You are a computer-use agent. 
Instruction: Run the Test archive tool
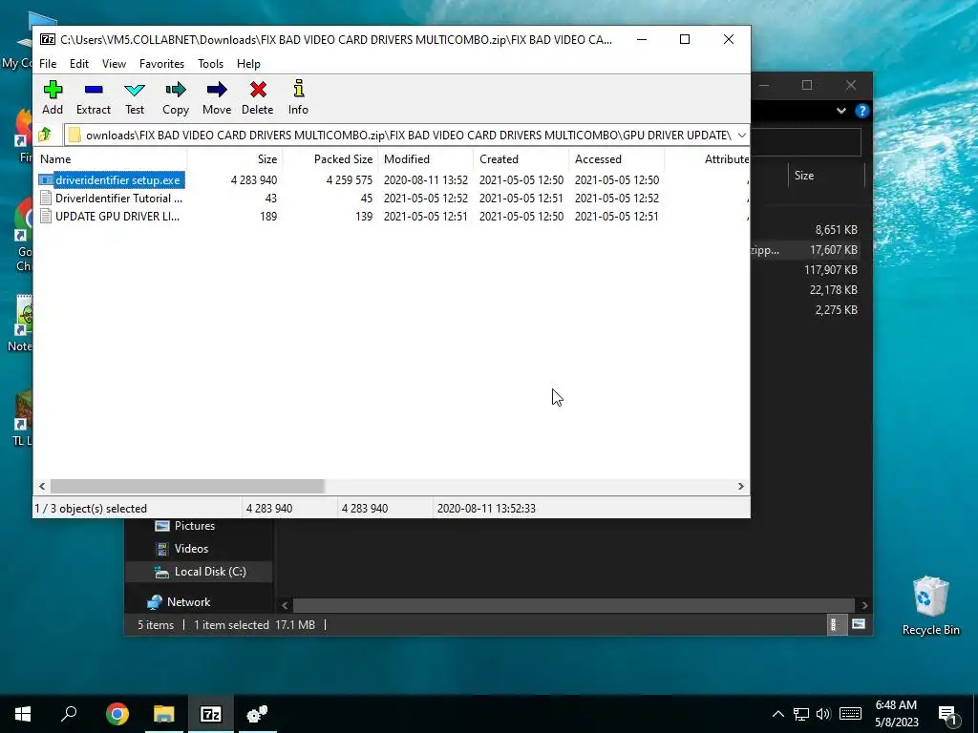point(134,97)
